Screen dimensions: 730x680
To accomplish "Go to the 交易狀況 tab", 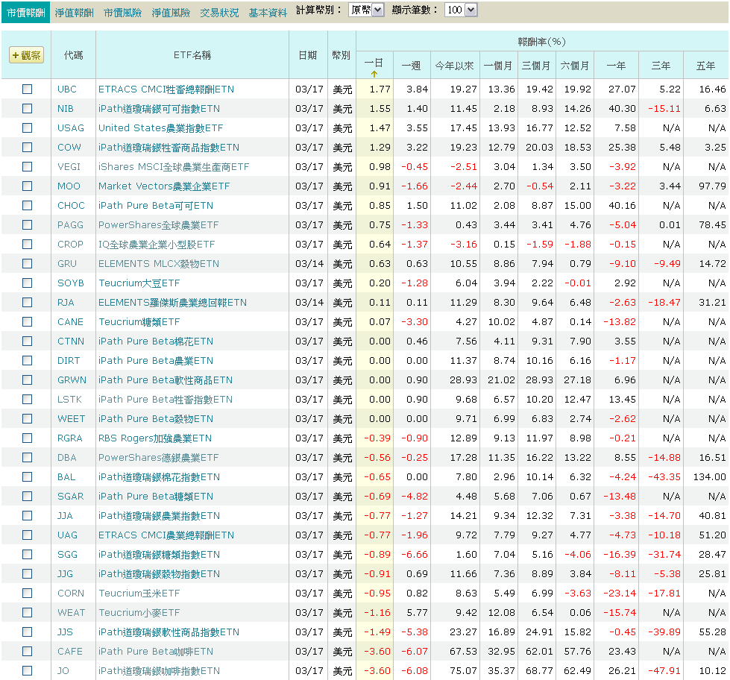I will click(219, 13).
